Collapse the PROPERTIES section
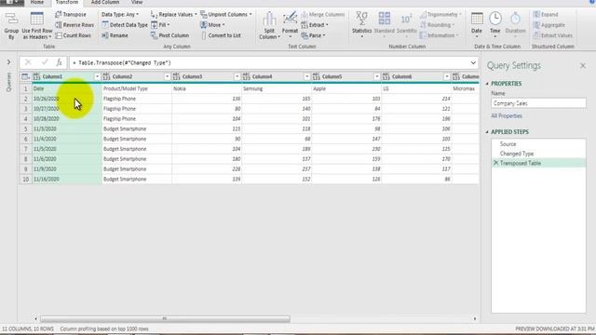596x335 pixels. (487, 84)
